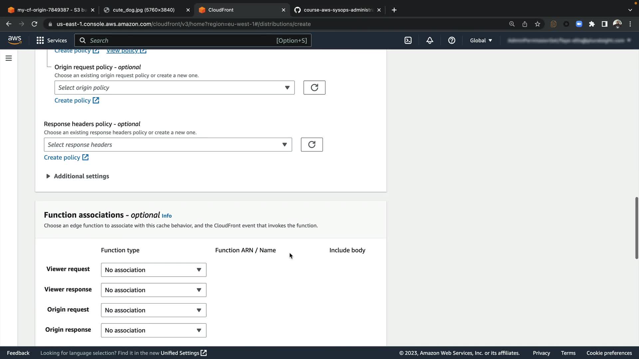The image size is (639, 359).
Task: Open AWS CloudShell terminal icon
Action: pos(408,41)
